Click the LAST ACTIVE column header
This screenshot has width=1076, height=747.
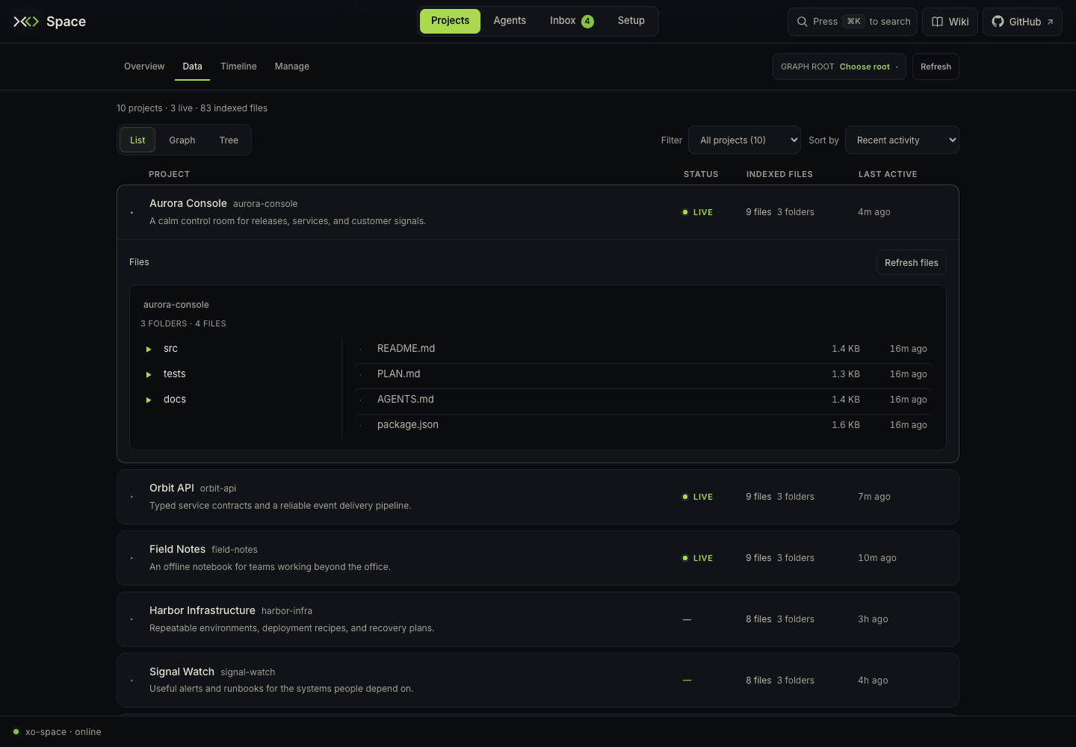coord(888,174)
